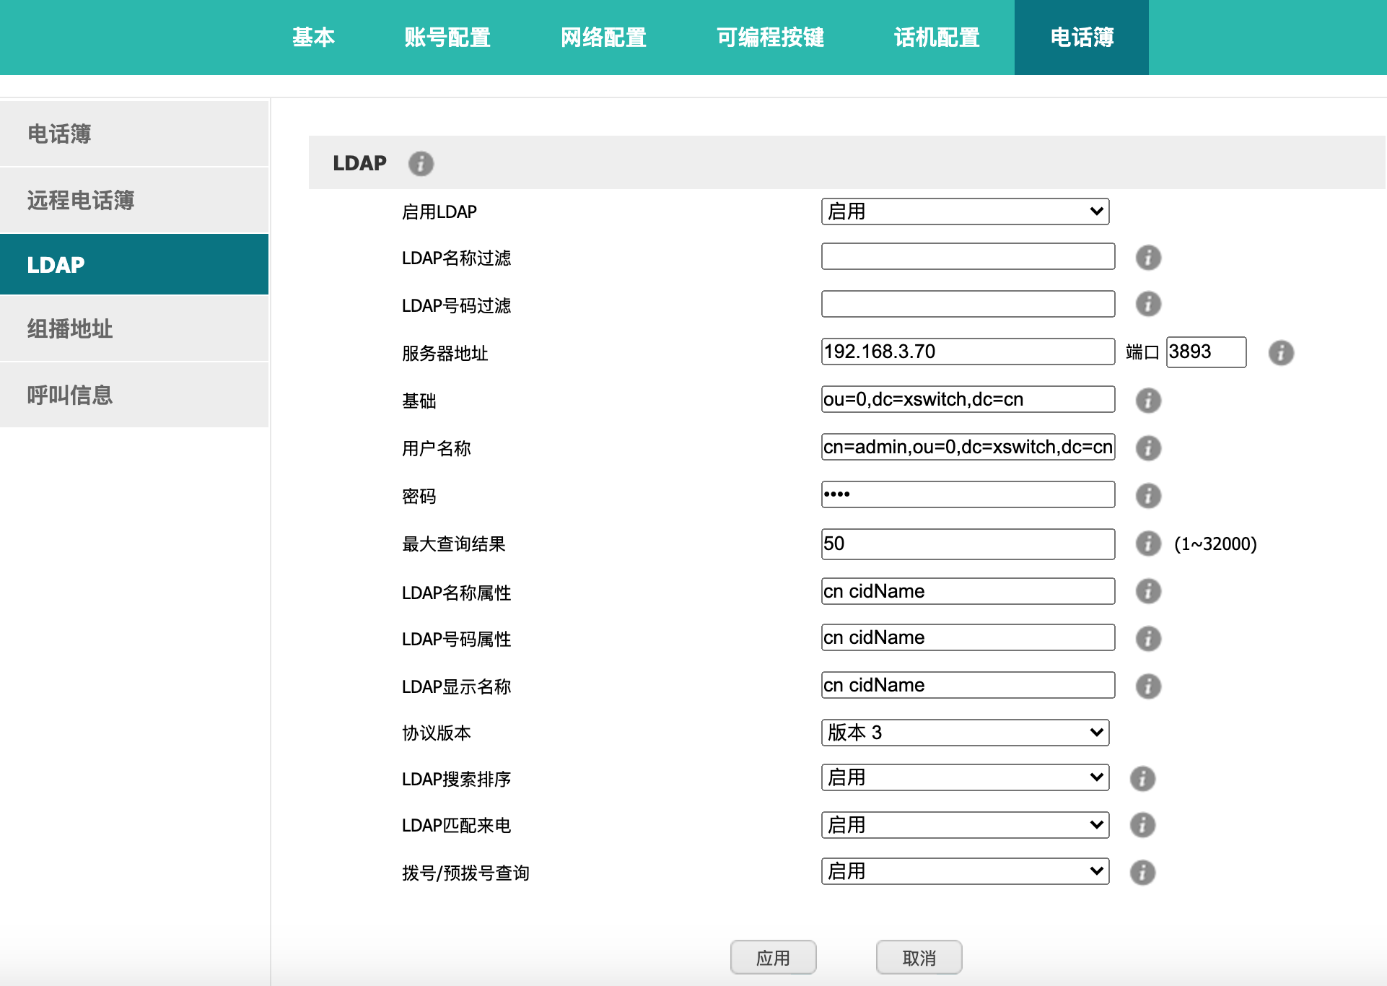1387x986 pixels.
Task: Open the LDAP搜索排序 dropdown
Action: [965, 777]
